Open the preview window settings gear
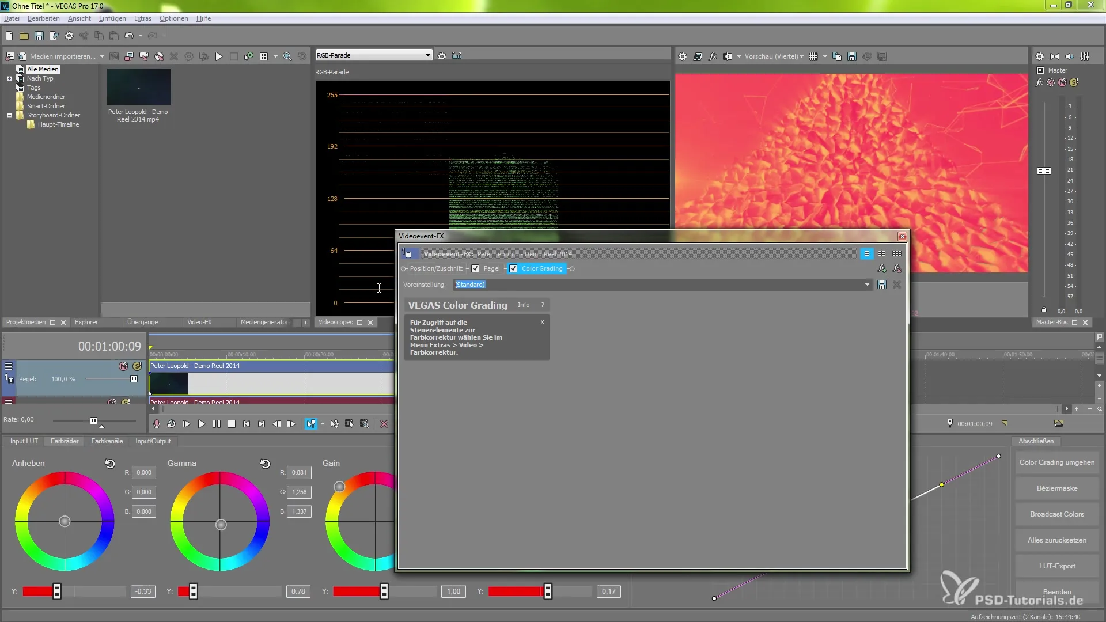Viewport: 1106px width, 622px height. pos(683,56)
